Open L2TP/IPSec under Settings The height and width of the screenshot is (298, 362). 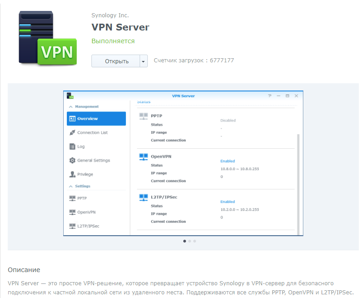[x=96, y=226]
